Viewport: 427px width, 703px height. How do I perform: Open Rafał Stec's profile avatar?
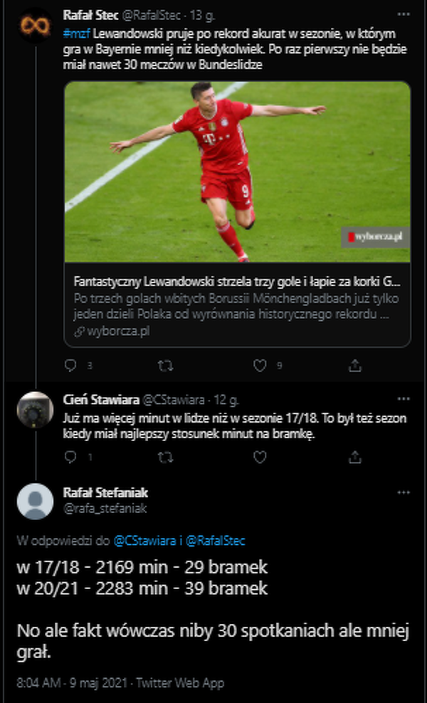tap(35, 26)
